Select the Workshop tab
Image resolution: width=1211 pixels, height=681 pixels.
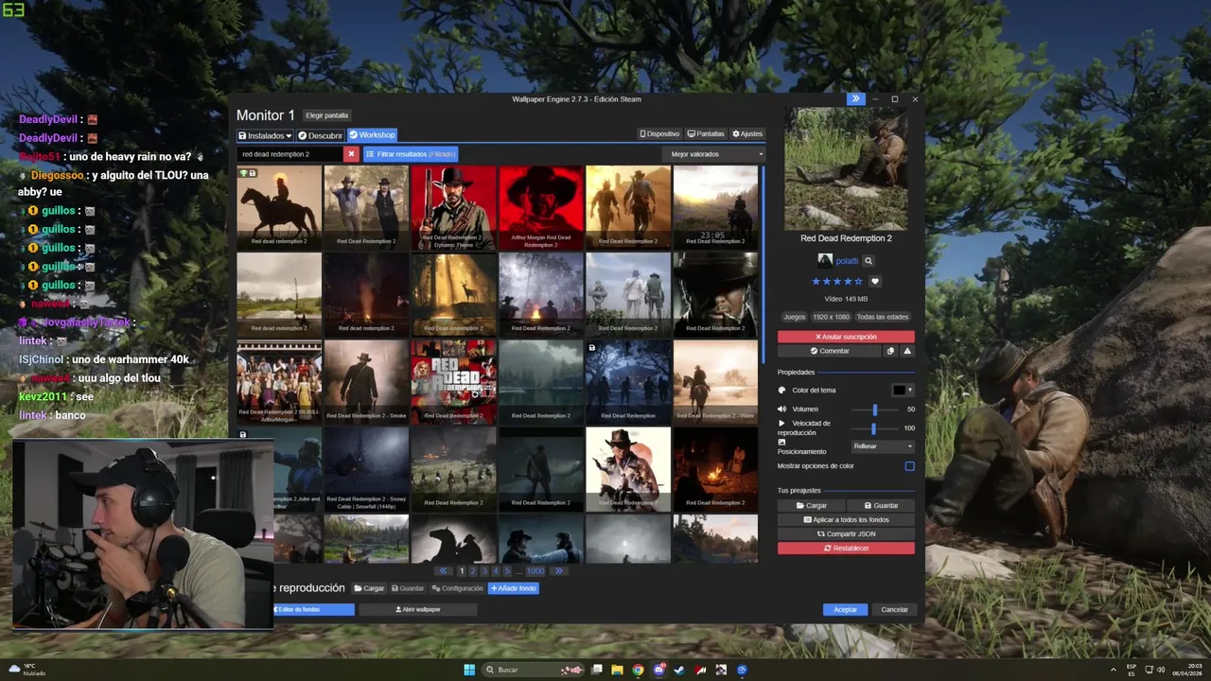coord(372,135)
